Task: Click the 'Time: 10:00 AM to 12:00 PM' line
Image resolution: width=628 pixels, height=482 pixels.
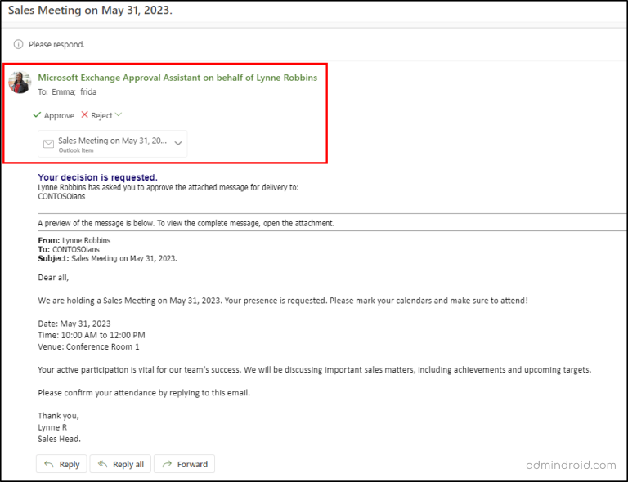Action: (x=92, y=335)
